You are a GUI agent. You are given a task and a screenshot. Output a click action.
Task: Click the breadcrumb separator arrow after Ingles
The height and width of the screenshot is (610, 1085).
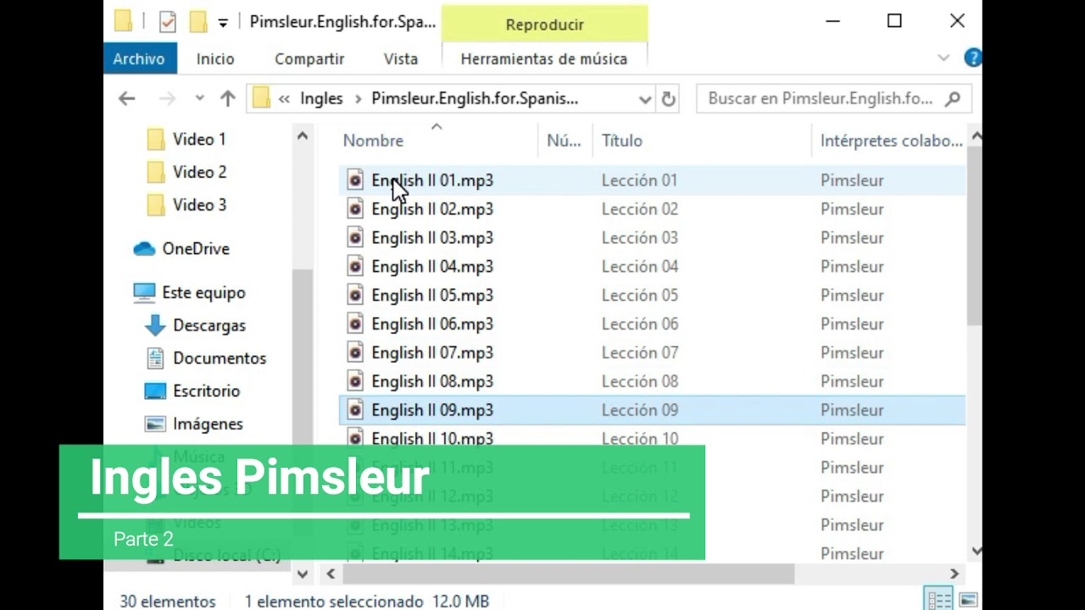(357, 99)
